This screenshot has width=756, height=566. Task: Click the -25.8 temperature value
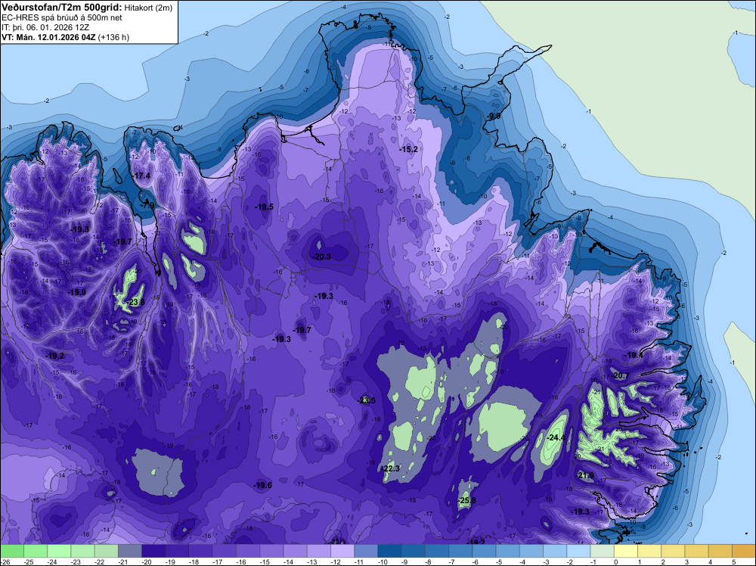[x=466, y=500]
